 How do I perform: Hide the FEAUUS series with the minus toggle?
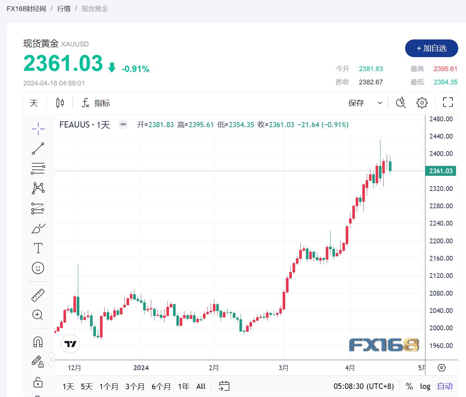(x=123, y=125)
